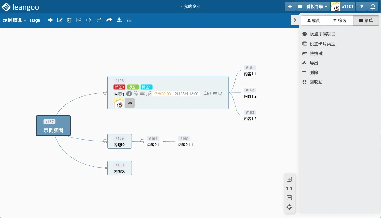Open the notification bell icon
The image size is (381, 218).
(373, 6)
